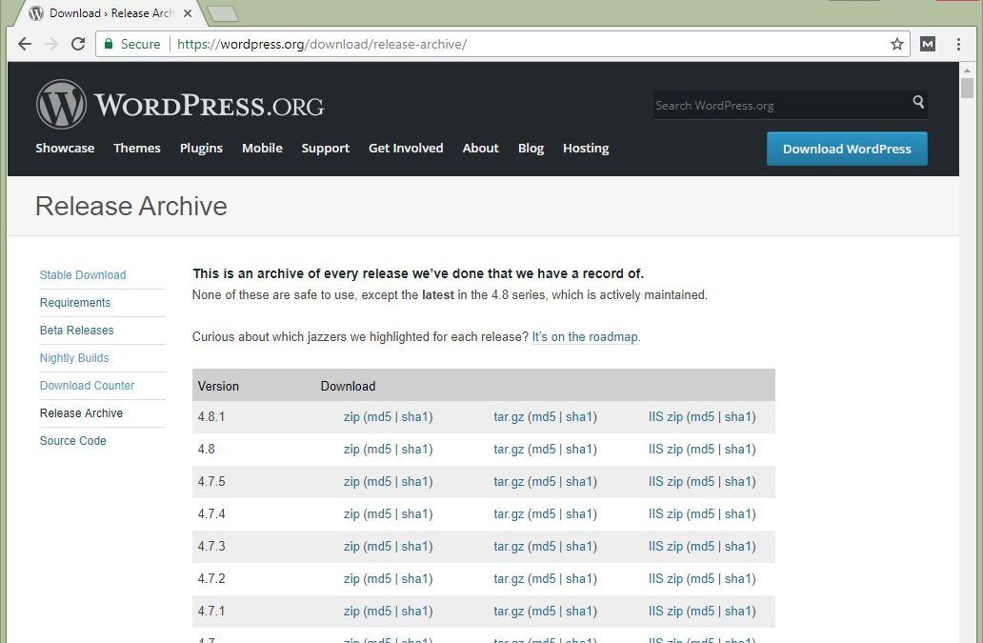Open the Blog menu item
Viewport: 983px width, 643px height.
531,148
